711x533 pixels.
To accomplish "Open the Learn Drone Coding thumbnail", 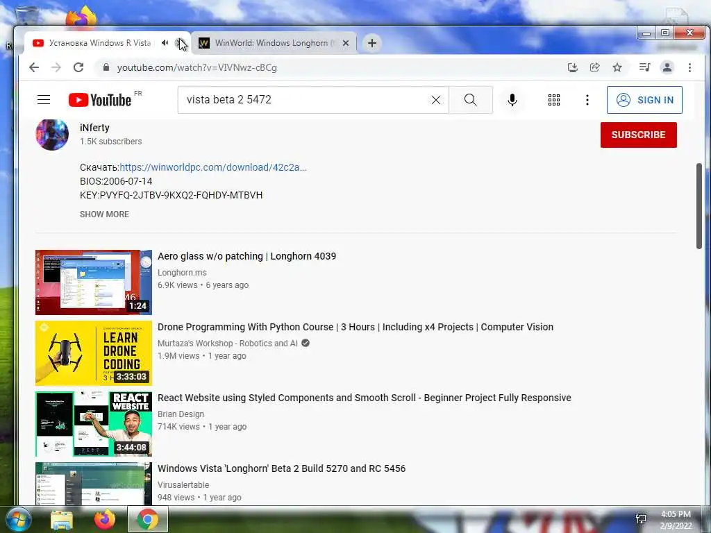I will tap(94, 353).
